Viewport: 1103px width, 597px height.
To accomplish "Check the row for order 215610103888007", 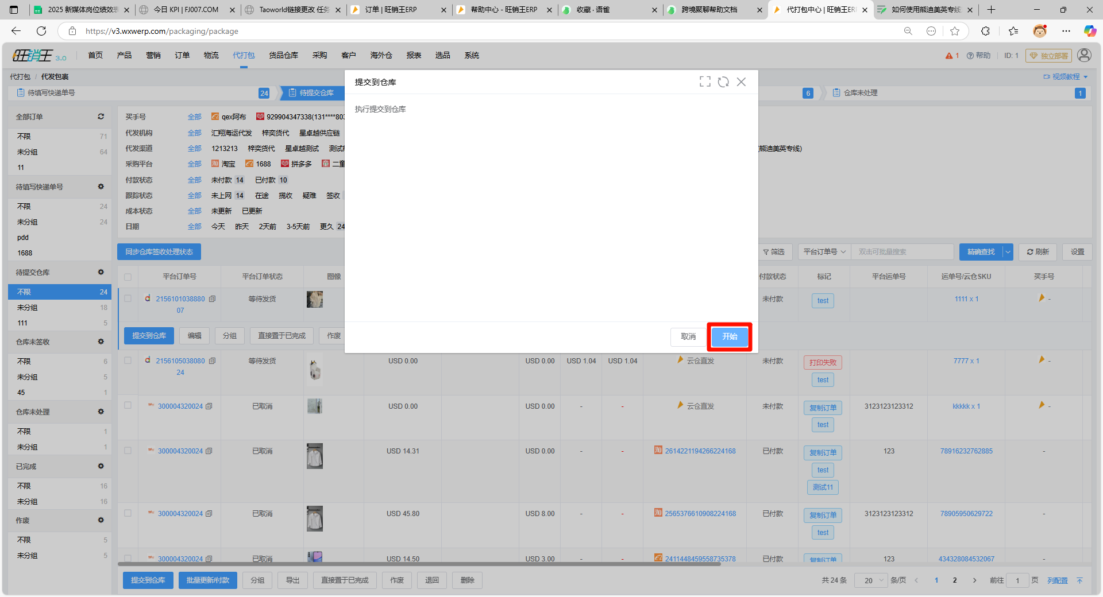I will pos(128,298).
